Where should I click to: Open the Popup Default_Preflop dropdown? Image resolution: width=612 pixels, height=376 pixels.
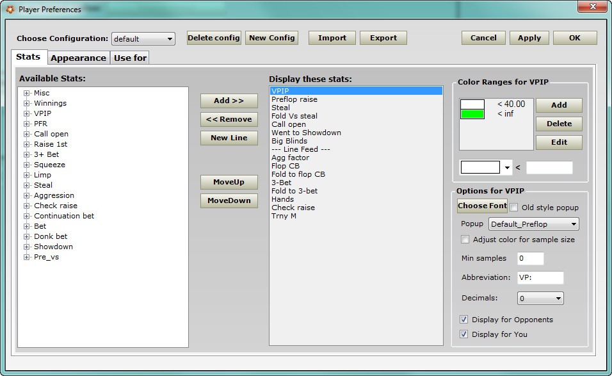coord(533,224)
